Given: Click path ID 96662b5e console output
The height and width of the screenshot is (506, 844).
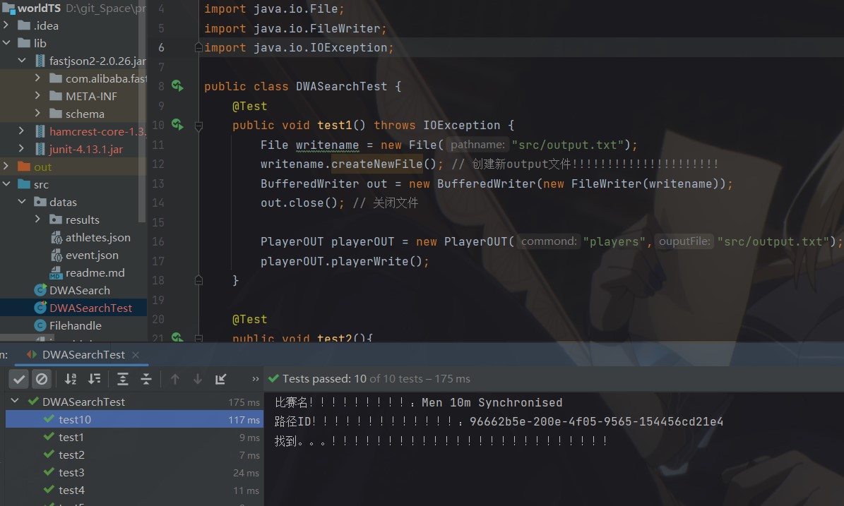Looking at the screenshot, I should coord(596,421).
